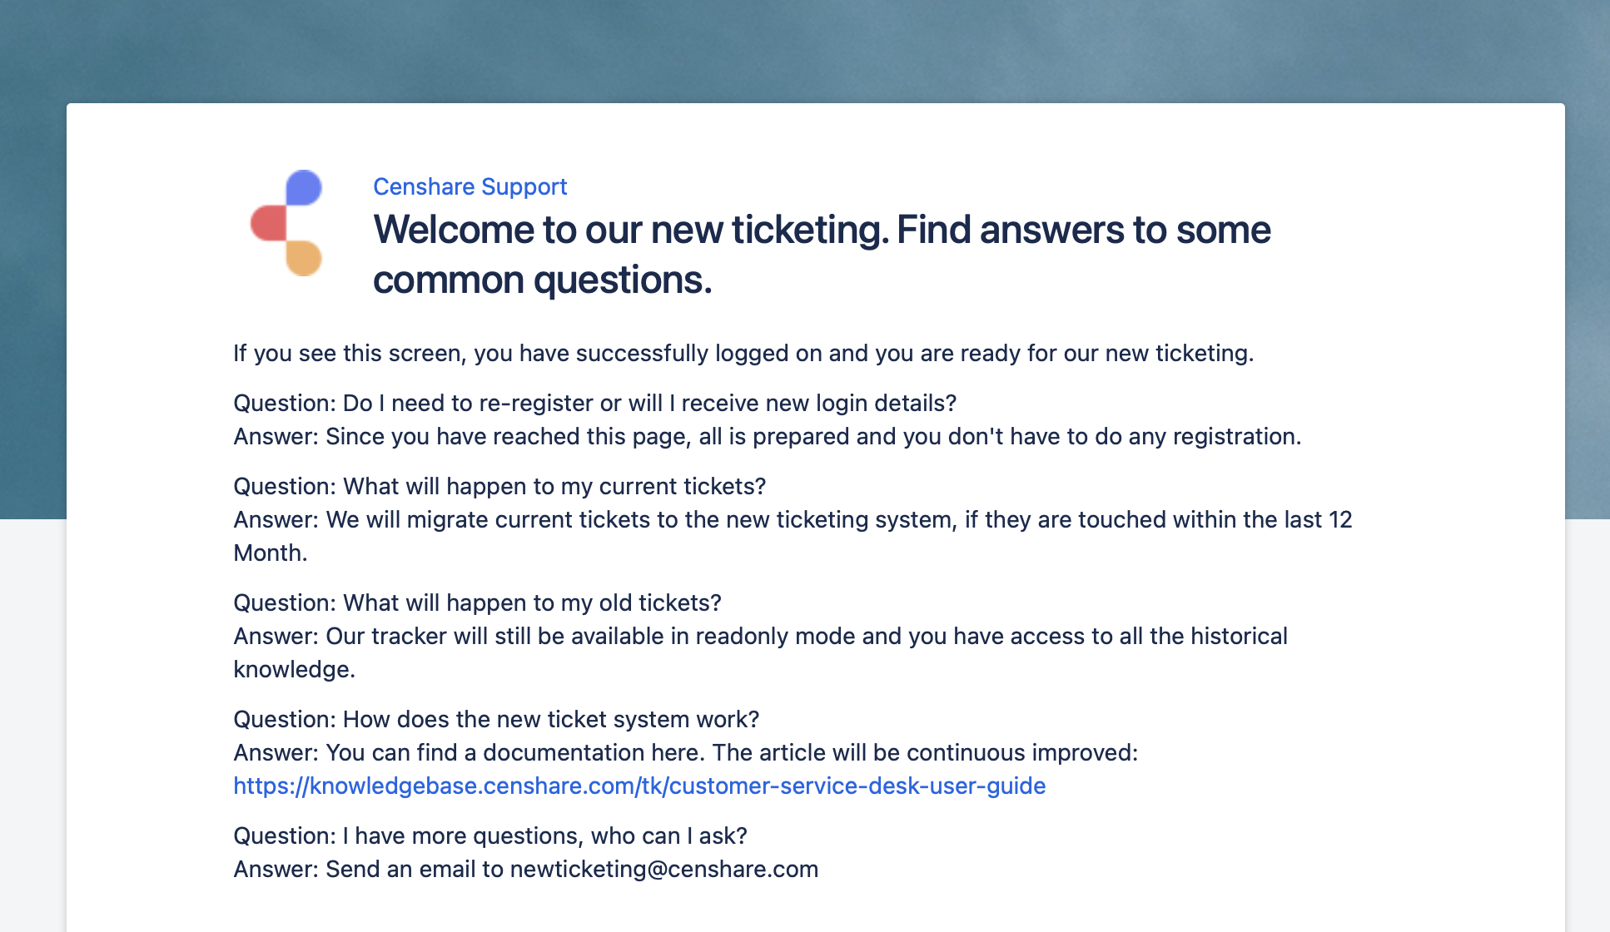Click the answer about not needing registration
This screenshot has height=932, width=1610.
tap(767, 436)
